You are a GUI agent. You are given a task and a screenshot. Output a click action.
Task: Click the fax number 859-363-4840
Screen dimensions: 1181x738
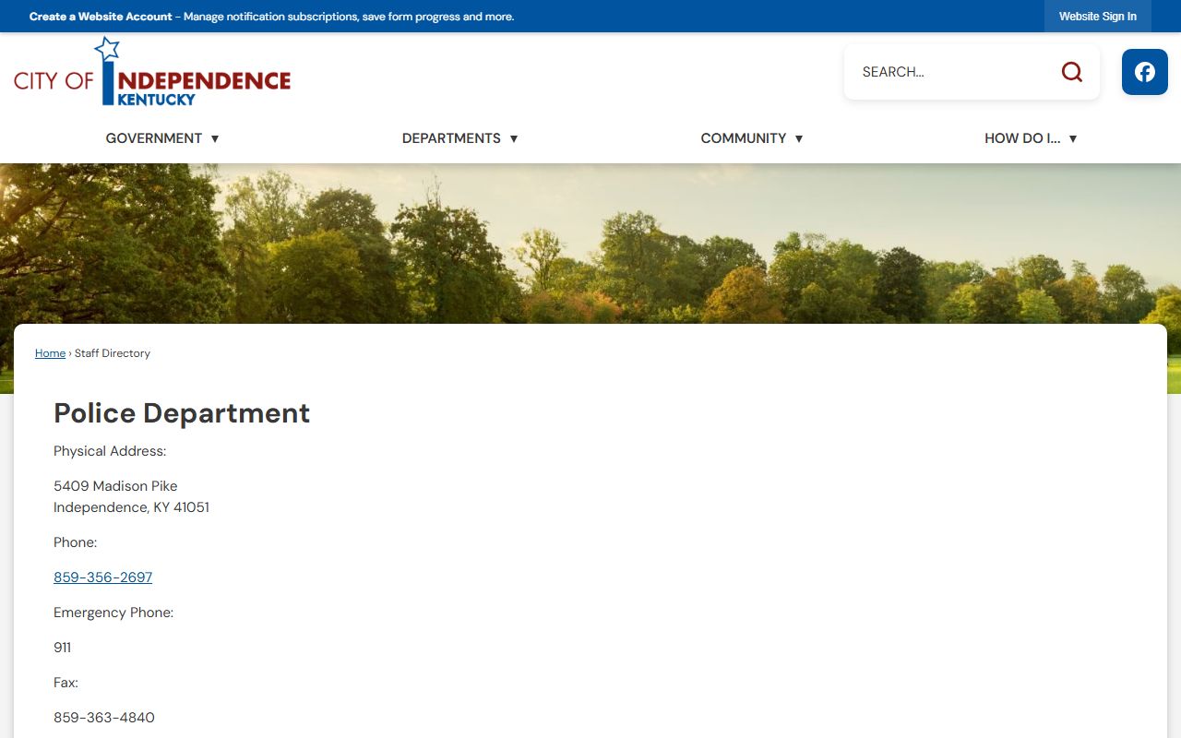[104, 718]
